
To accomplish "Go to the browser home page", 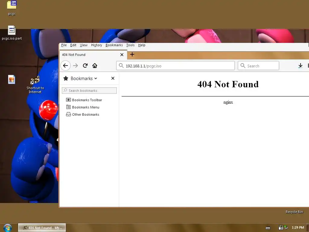I will 95,66.
